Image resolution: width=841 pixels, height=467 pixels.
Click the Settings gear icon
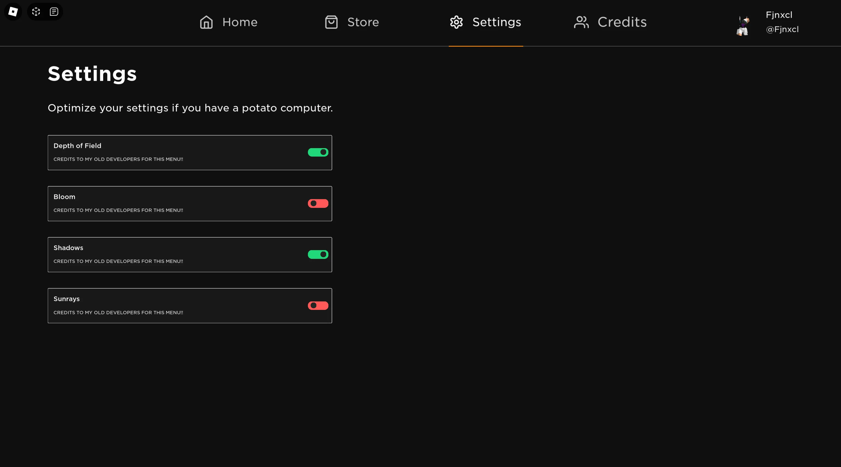[x=456, y=22]
